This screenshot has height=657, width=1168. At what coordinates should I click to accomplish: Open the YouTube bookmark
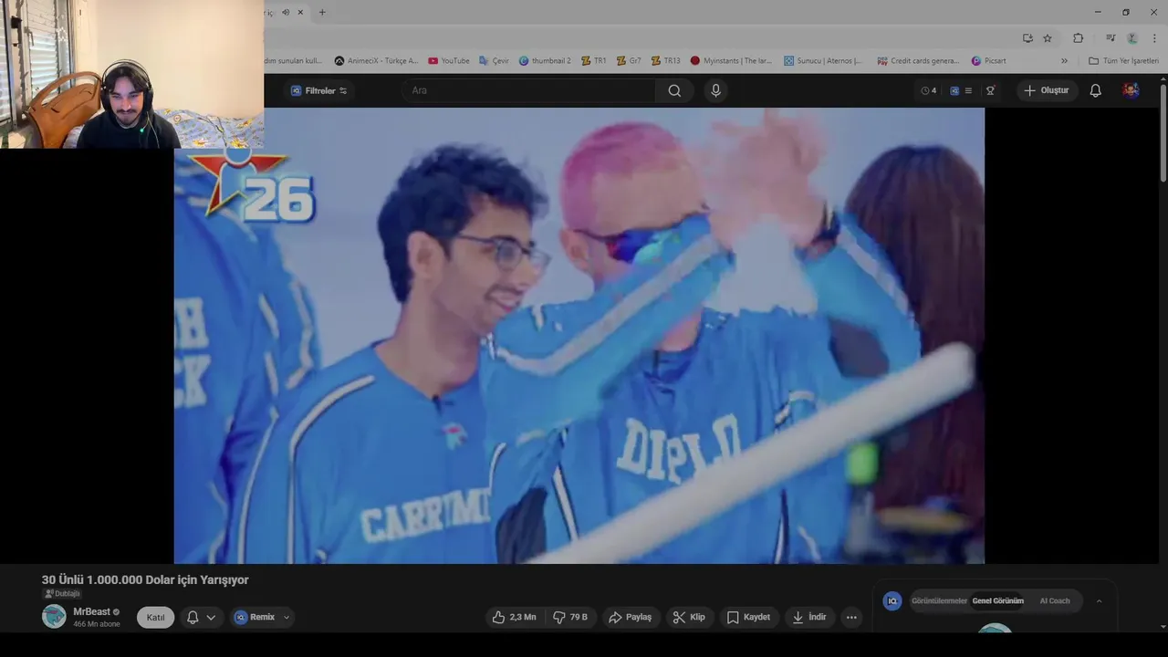[448, 60]
